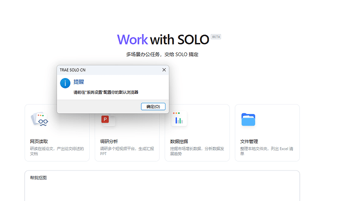Click the 挖掘市场增长数据 description text
Screen dimensions: 342x201
point(197,151)
